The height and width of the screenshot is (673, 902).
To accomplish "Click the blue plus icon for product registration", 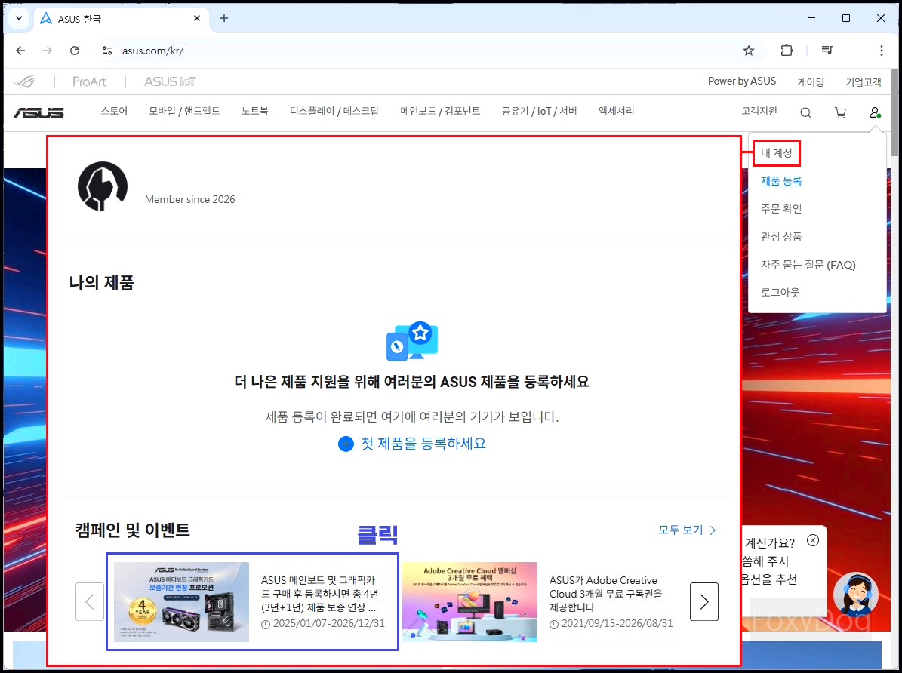I will [346, 444].
